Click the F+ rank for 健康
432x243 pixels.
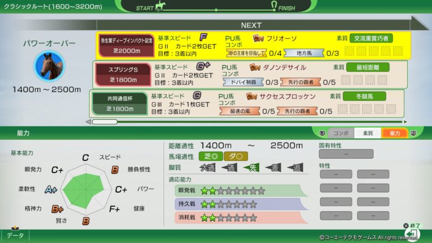(114, 209)
